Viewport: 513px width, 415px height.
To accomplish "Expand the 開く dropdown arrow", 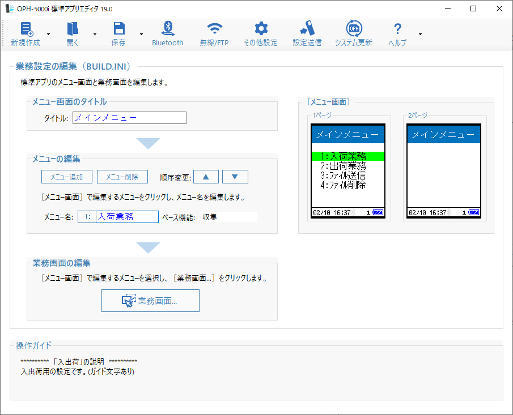I will 95,35.
